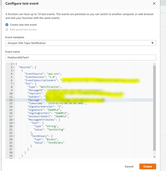Click the "String" value on line 20

[51, 126]
